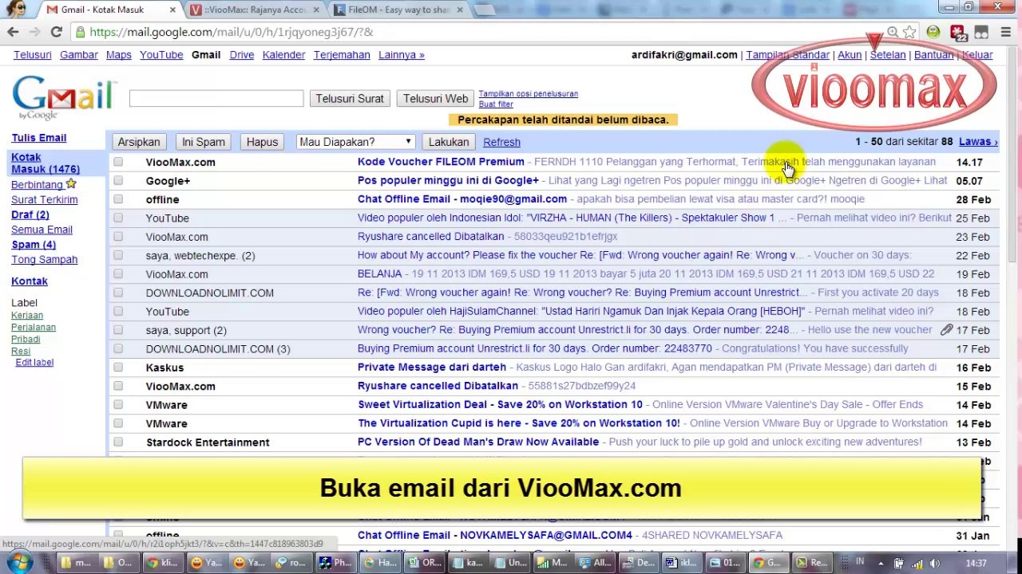
Task: Open the Chrome main menu icon
Action: 1005,32
